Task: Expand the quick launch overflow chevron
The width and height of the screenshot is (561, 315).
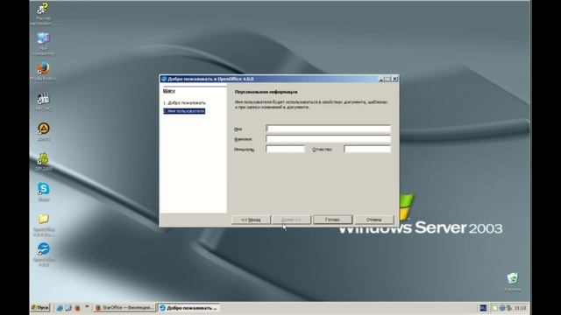Action: [87, 307]
